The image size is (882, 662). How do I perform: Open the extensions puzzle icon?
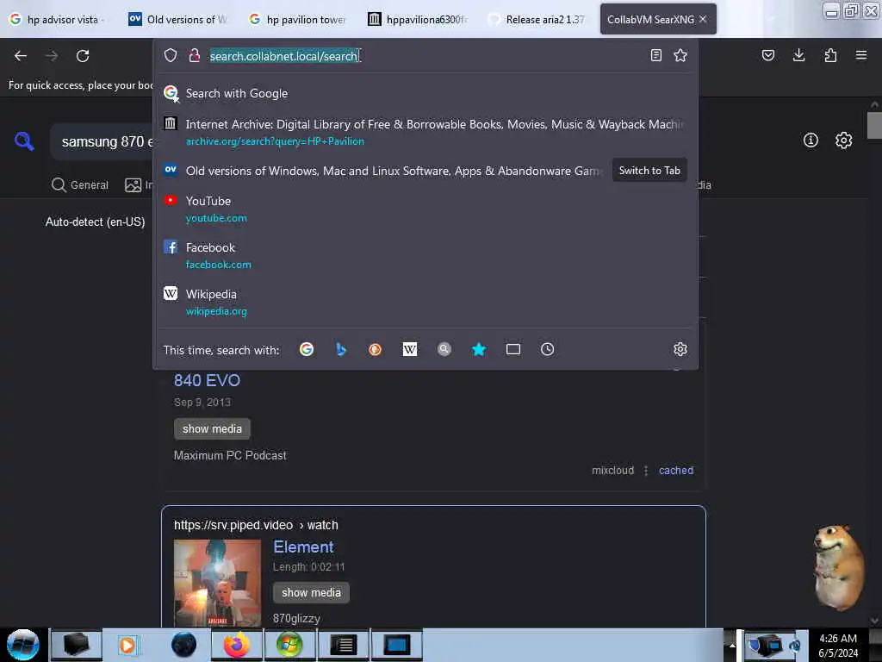pyautogui.click(x=830, y=55)
